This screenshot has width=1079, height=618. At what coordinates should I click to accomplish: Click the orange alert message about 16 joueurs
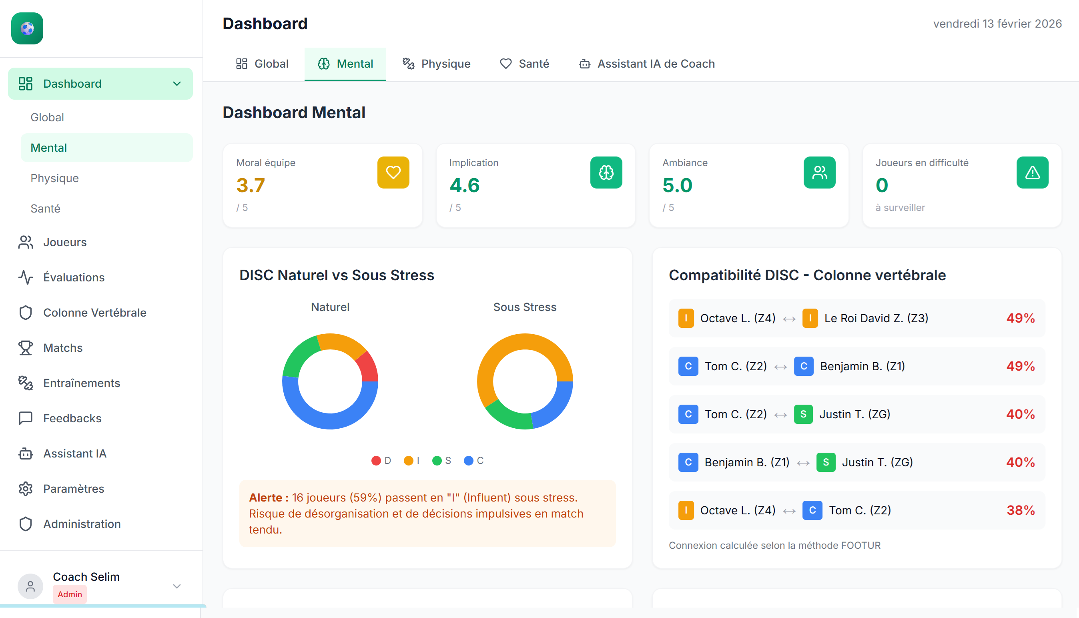coord(427,514)
